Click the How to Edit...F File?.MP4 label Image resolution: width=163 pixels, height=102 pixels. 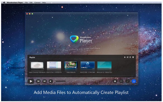click(x=87, y=72)
